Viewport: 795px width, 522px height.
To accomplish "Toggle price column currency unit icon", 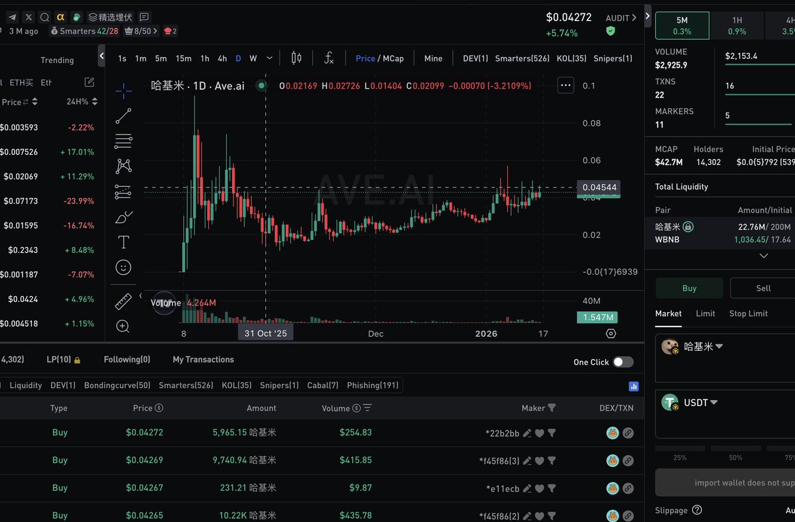I will (x=158, y=408).
